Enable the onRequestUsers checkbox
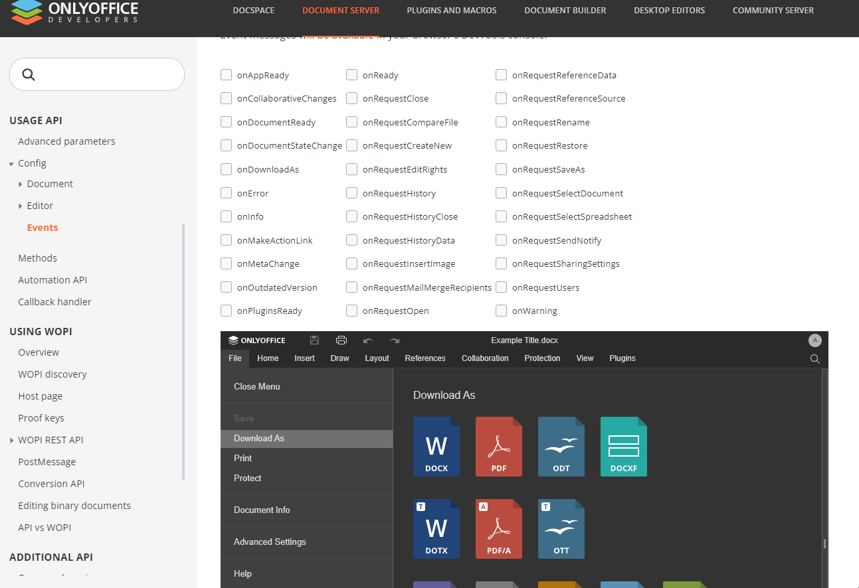The height and width of the screenshot is (588, 859). [x=501, y=287]
